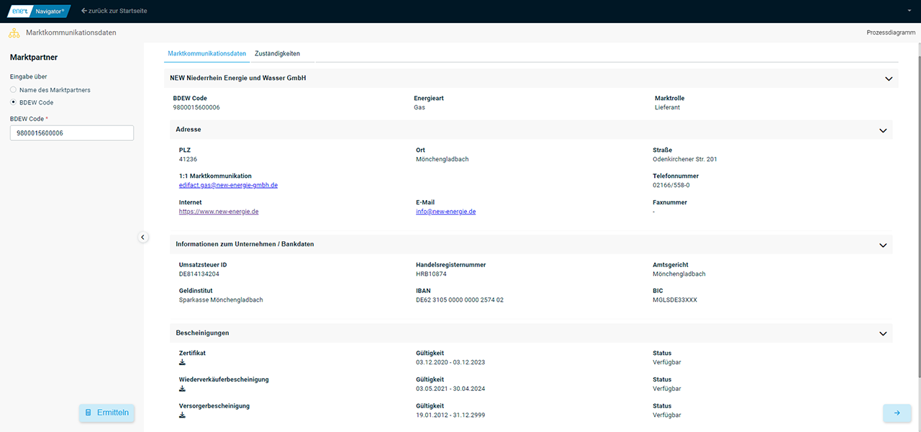Download the Wiederverkäuferbescheinigung document
The width and height of the screenshot is (921, 432).
[182, 389]
